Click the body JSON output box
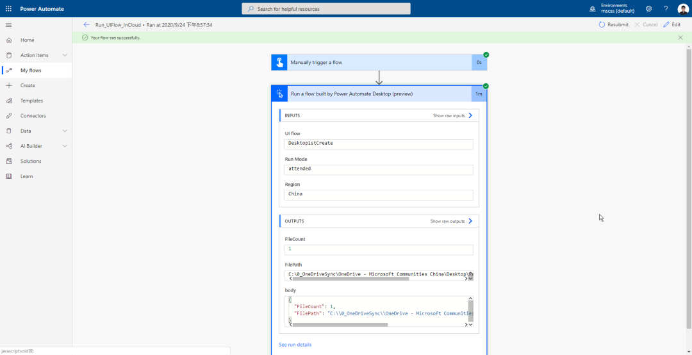692x355 pixels. [379, 311]
